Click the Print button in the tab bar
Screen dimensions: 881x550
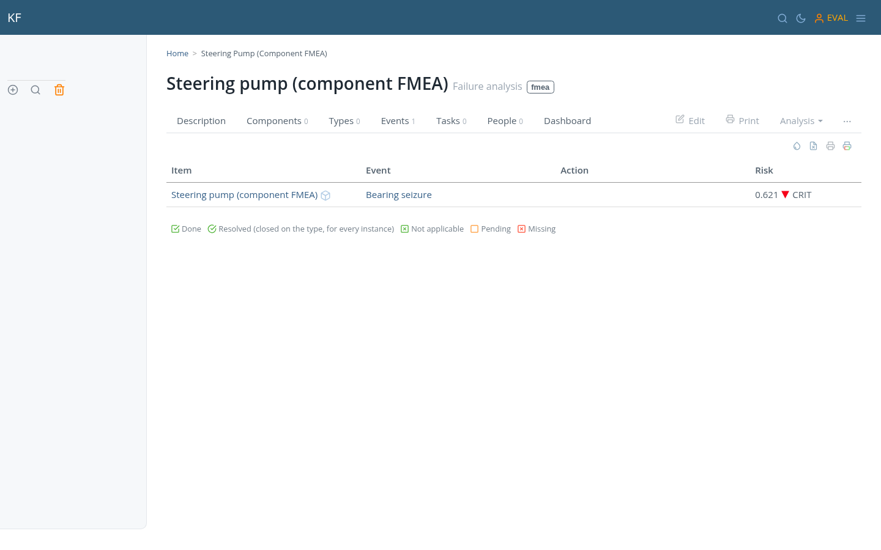pyautogui.click(x=742, y=120)
